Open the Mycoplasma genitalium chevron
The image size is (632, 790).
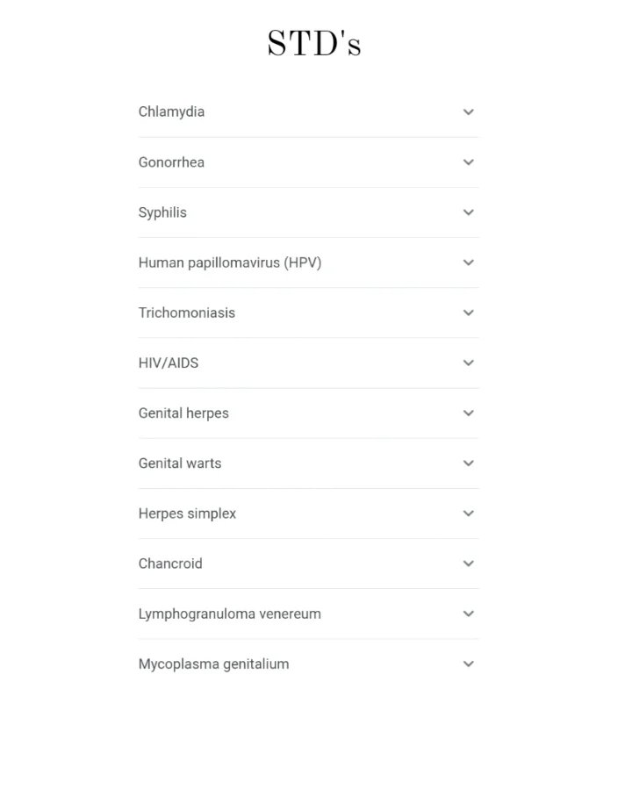tap(469, 664)
